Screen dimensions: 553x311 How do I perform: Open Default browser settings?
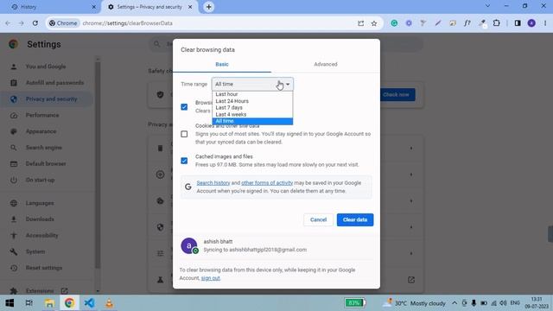pyautogui.click(x=46, y=164)
